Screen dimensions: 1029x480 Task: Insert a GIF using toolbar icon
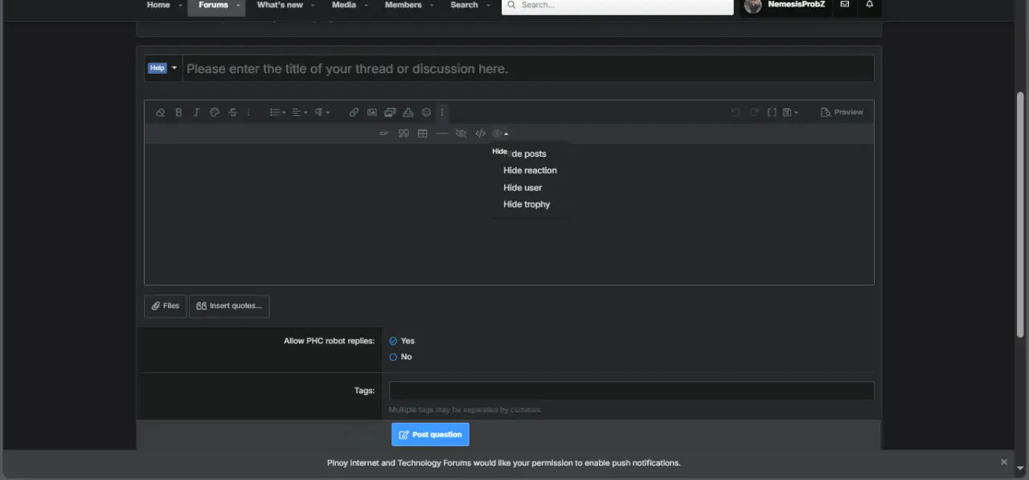click(x=384, y=133)
